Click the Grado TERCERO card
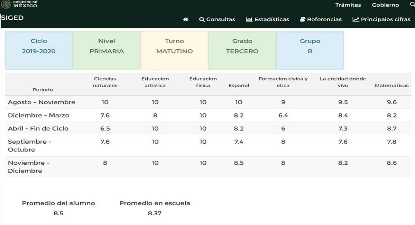The image size is (415, 225). click(x=242, y=50)
